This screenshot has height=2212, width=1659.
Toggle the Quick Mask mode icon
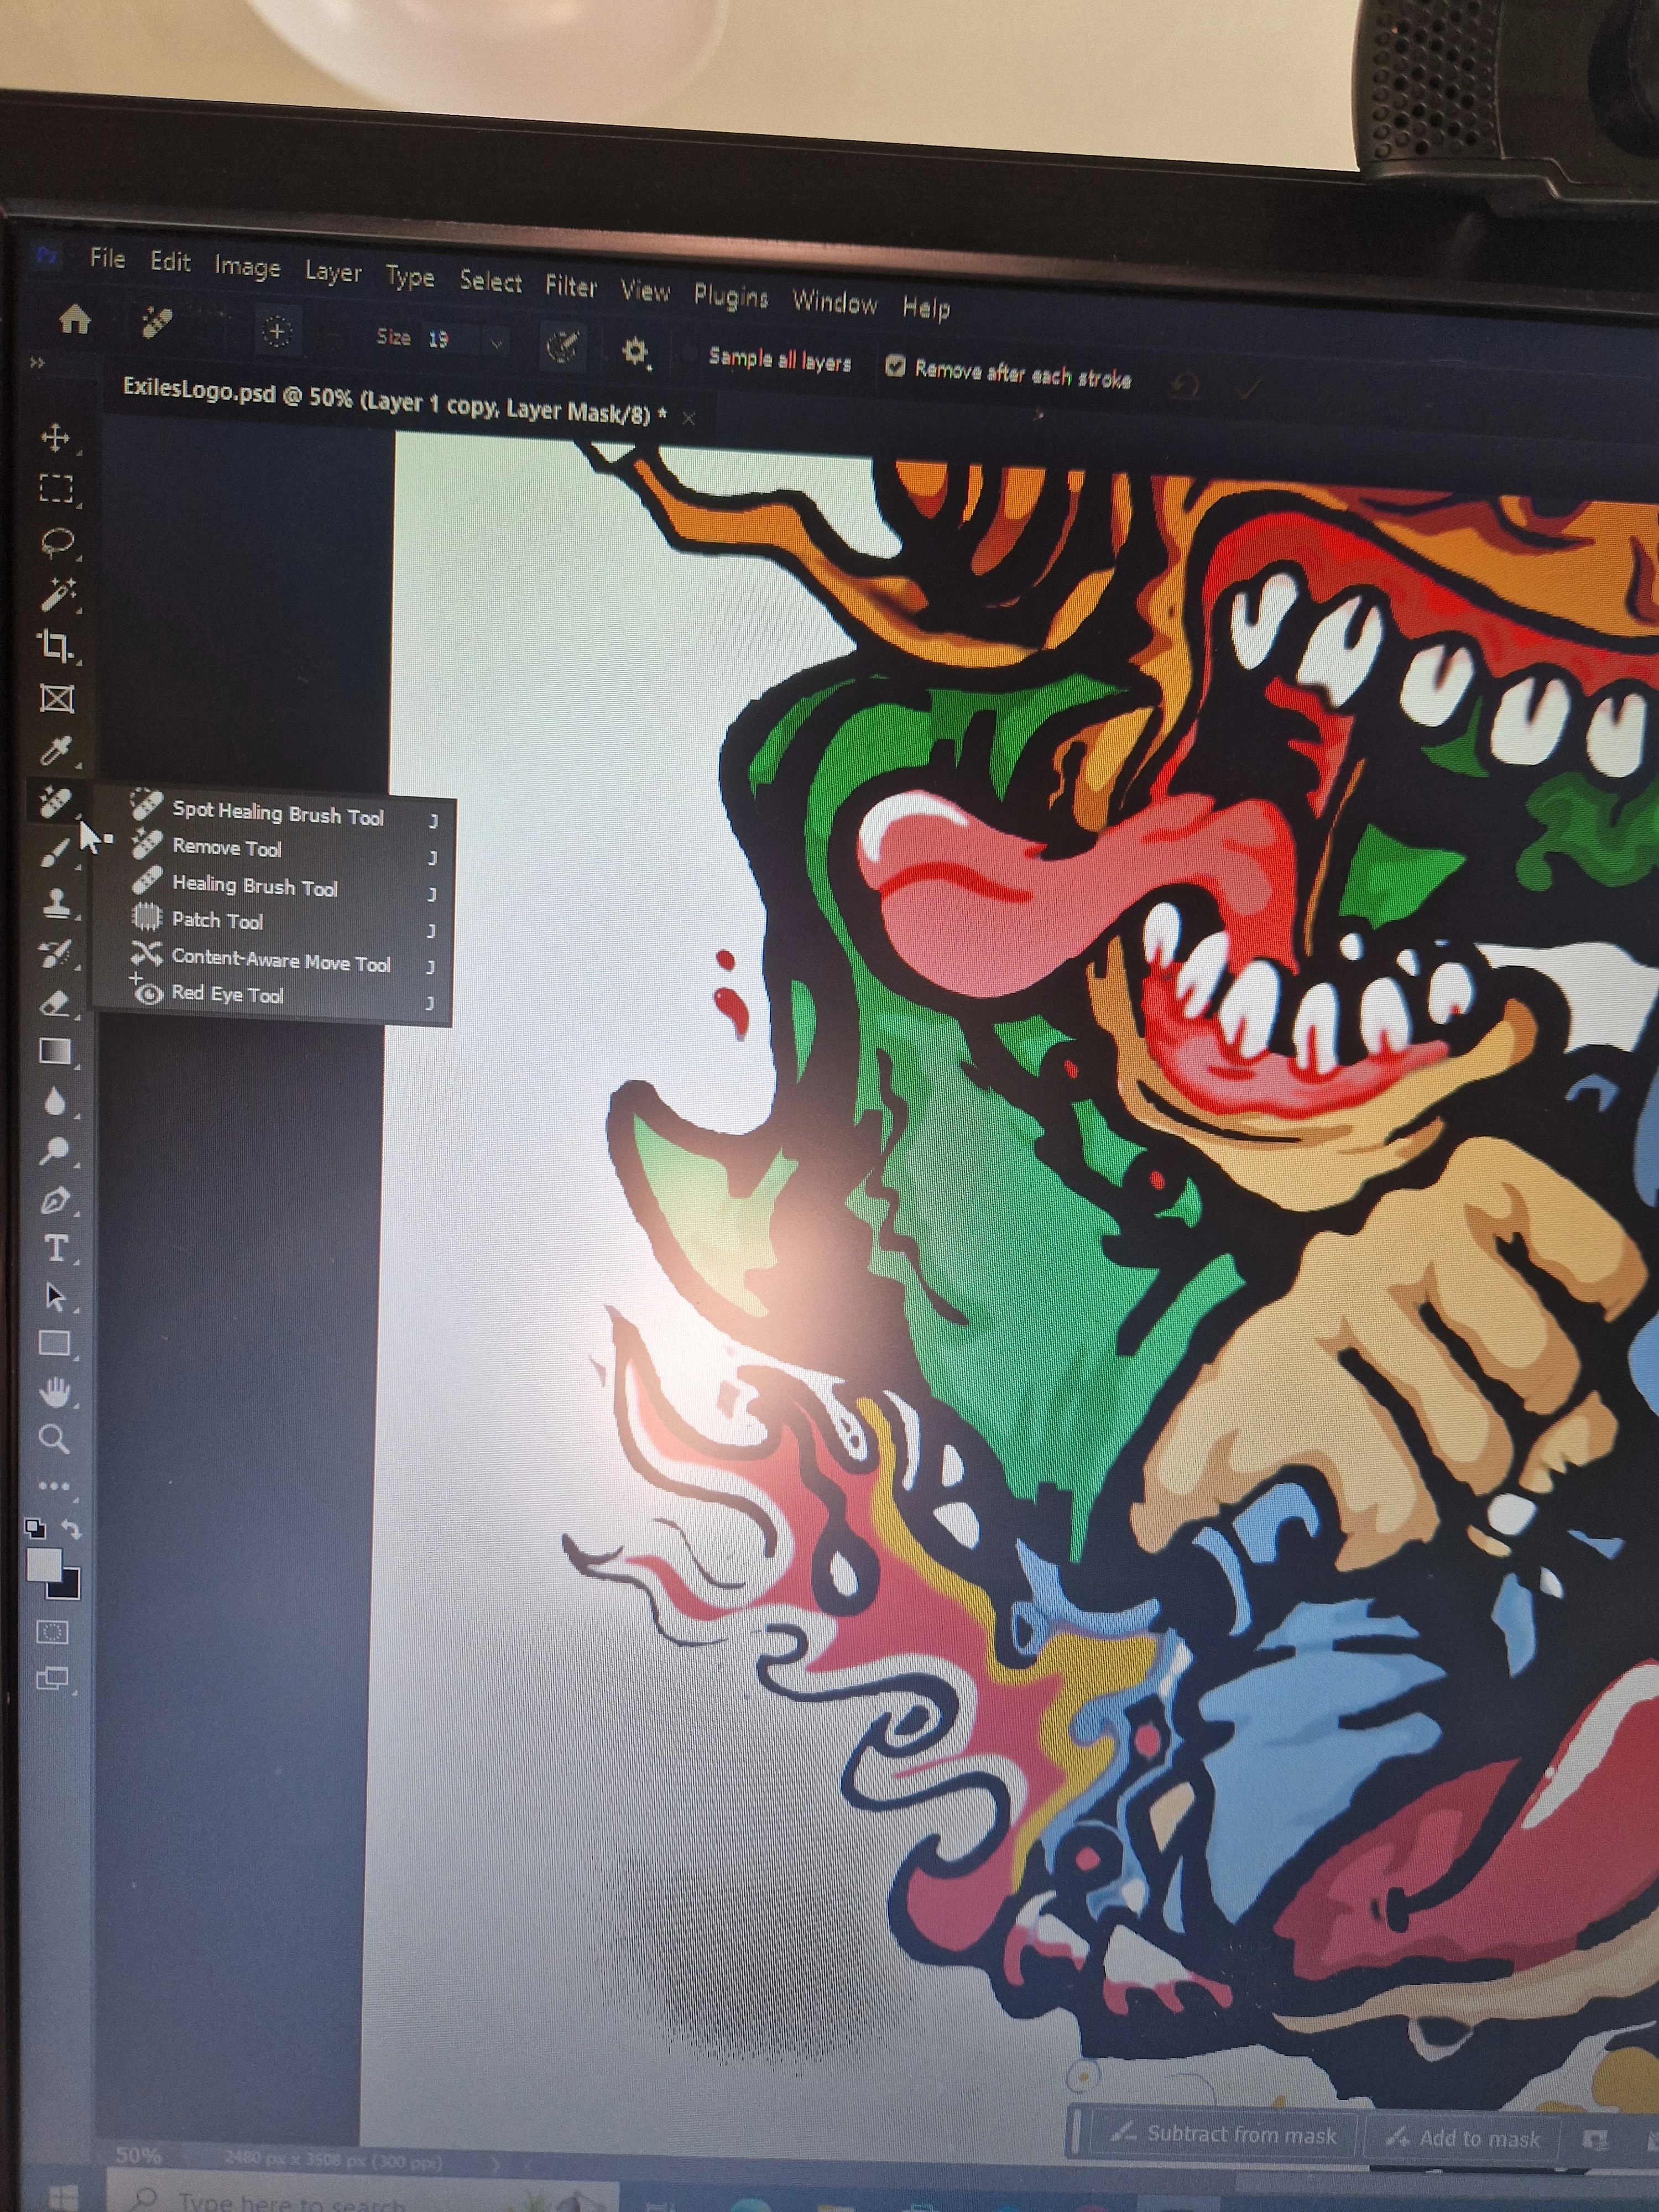[52, 1633]
